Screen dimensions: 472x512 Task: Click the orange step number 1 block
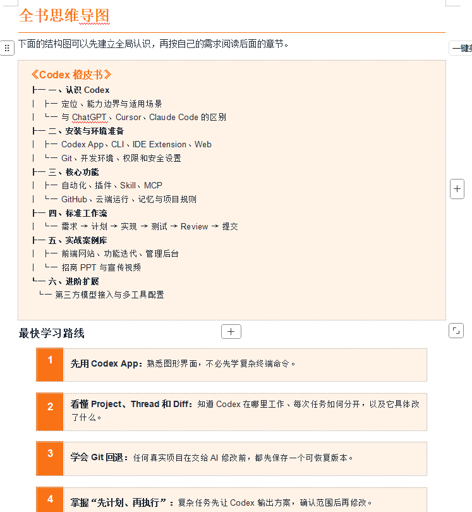tap(50, 365)
